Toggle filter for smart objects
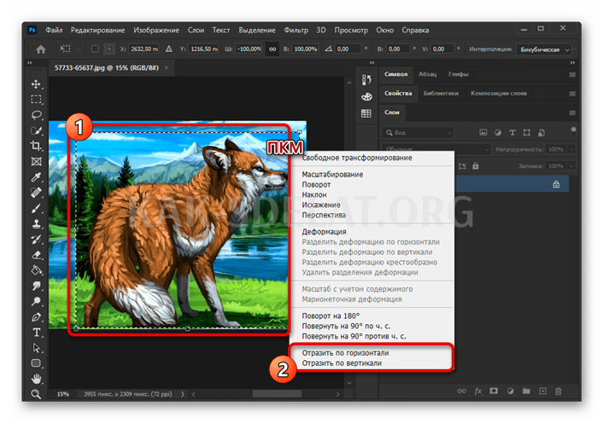 click(x=542, y=133)
